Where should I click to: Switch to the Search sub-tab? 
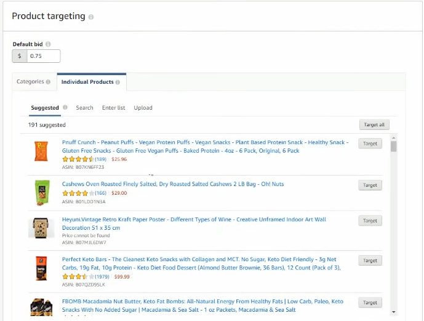click(85, 108)
